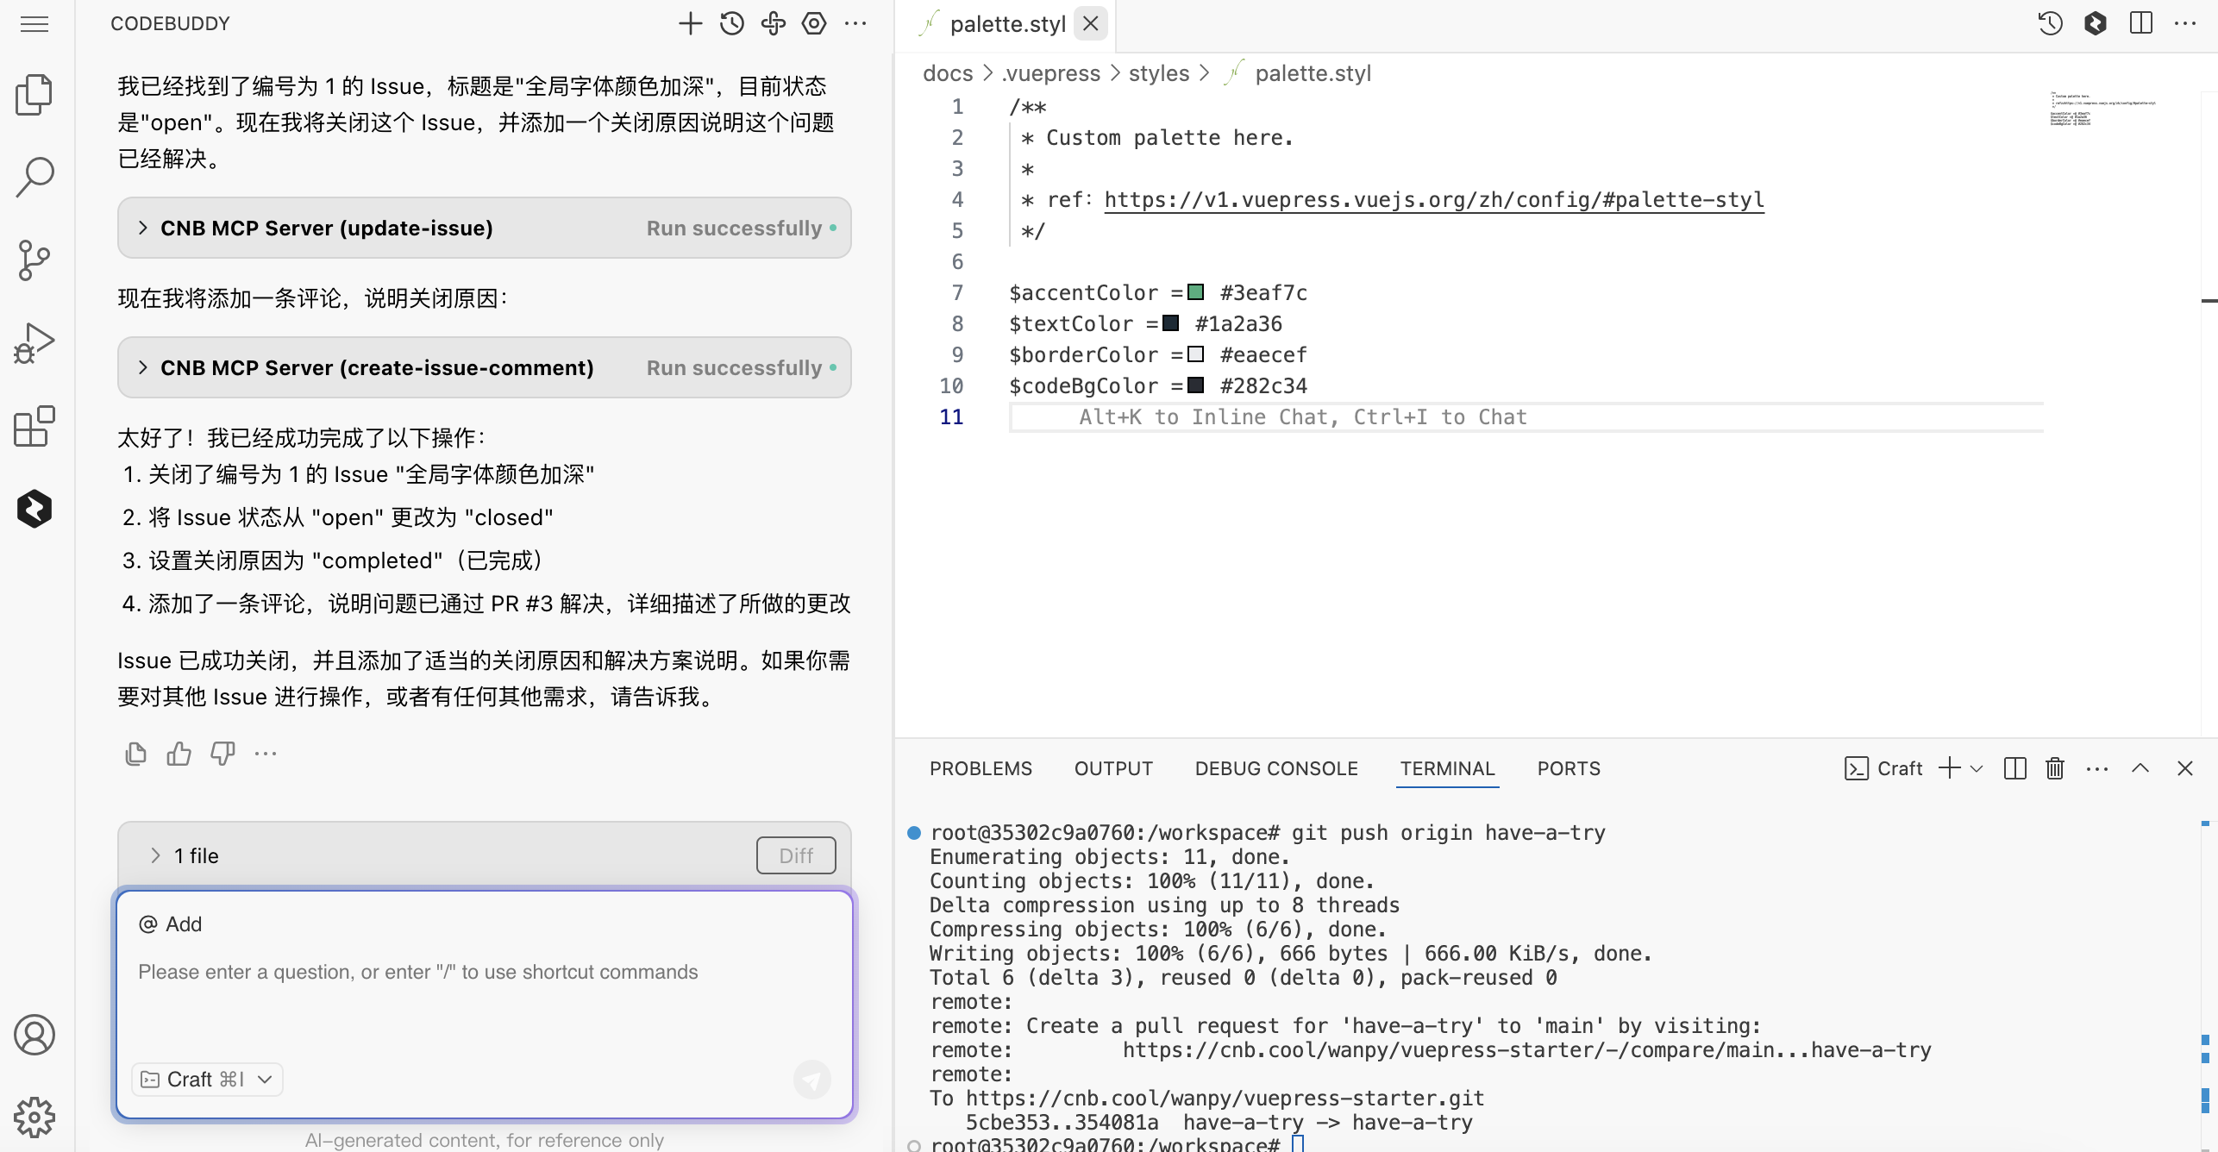Expand breadcrumb after docs folder

point(988,73)
